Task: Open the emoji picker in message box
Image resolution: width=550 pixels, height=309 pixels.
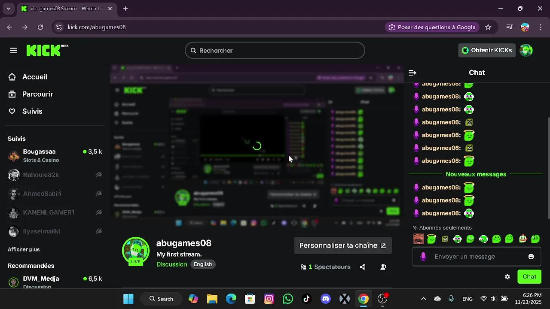Action: point(531,257)
